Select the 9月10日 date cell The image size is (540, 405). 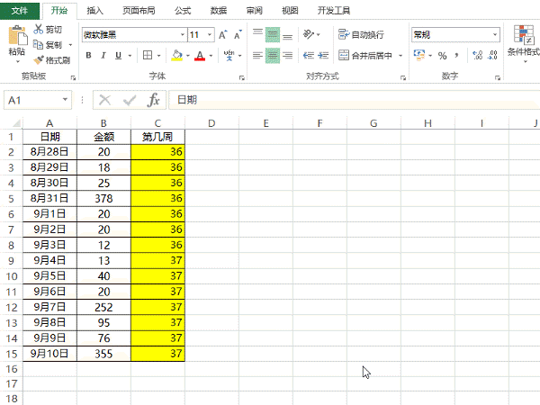tap(49, 354)
